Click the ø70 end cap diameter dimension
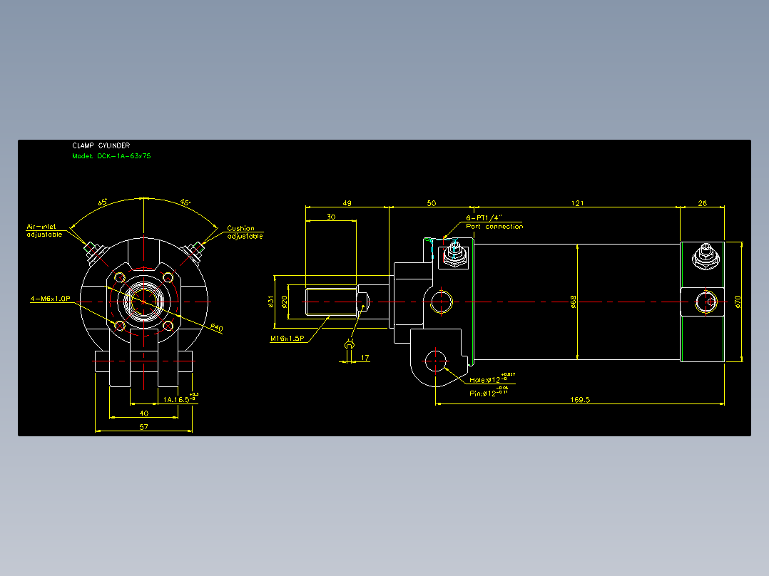769x576 pixels. pos(738,302)
